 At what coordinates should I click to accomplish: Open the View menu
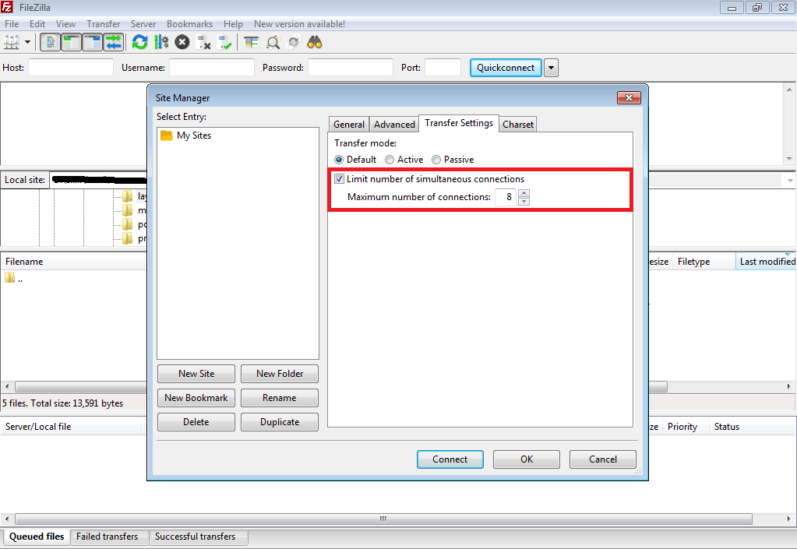[x=65, y=24]
